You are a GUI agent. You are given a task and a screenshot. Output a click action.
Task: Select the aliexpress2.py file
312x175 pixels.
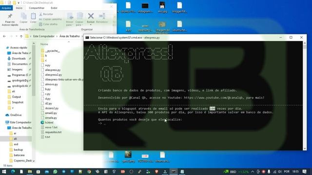[53, 75]
